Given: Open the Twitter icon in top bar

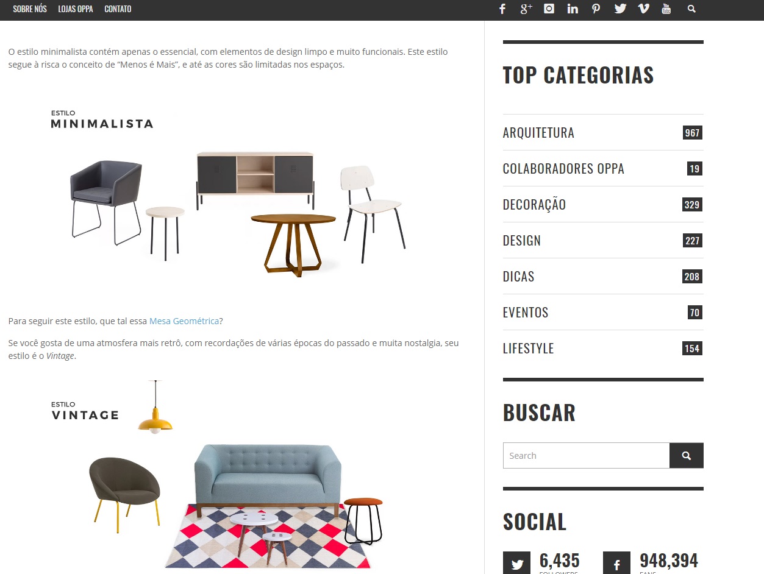Looking at the screenshot, I should pyautogui.click(x=620, y=9).
